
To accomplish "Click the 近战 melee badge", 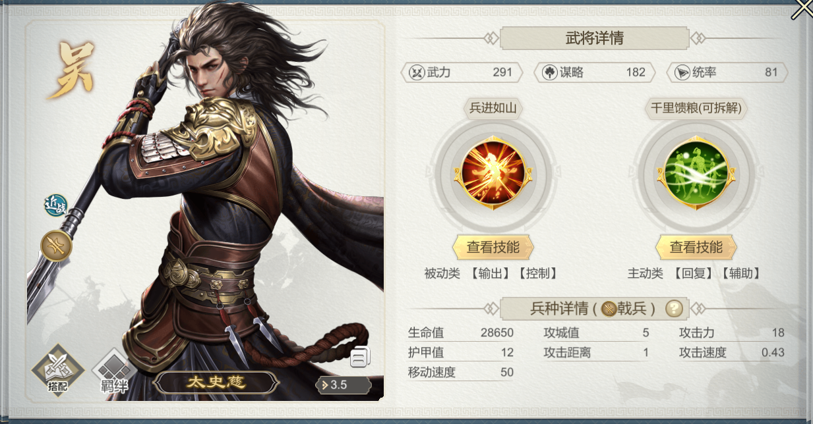I will [55, 205].
